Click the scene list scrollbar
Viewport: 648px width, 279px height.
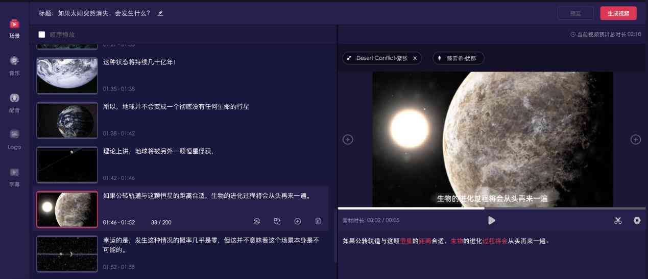(x=335, y=235)
